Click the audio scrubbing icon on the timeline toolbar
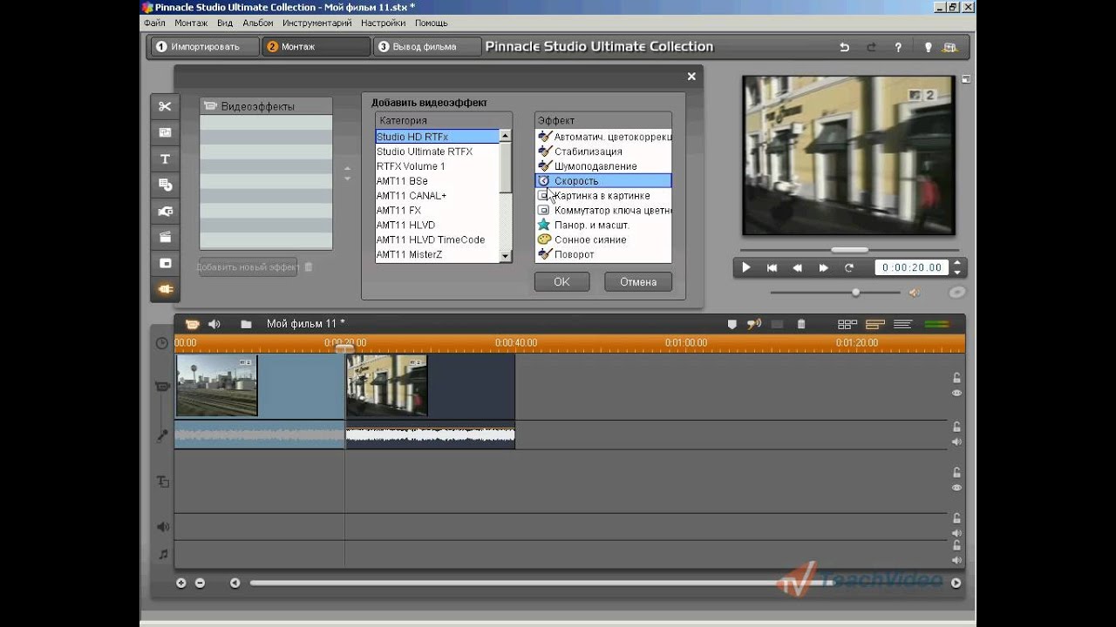The image size is (1116, 627). [754, 324]
